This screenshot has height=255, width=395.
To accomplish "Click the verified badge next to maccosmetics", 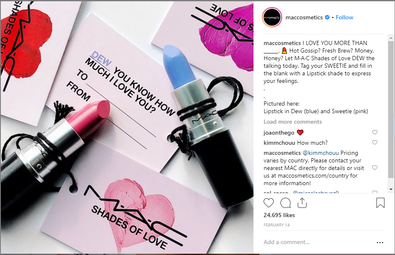I will click(x=327, y=17).
